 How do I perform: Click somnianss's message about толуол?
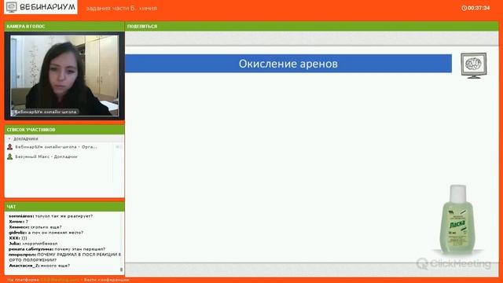[x=50, y=216]
